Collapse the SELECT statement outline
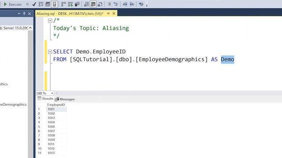 pyautogui.click(x=50, y=52)
